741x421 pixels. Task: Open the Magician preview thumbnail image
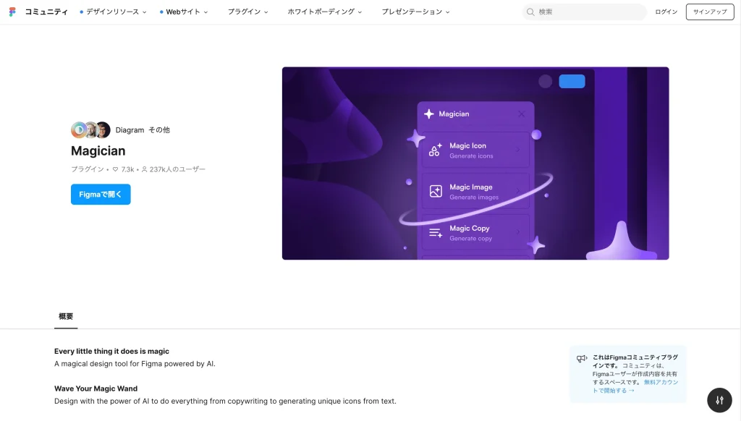(x=475, y=163)
